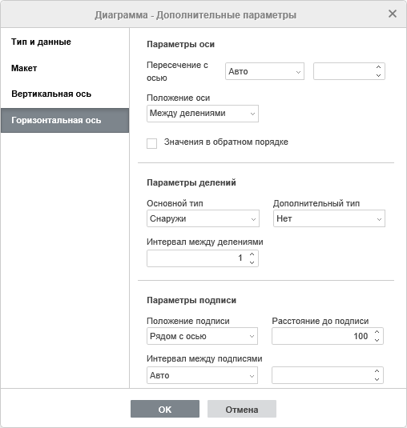Increase Расстояние до подписи value
This screenshot has height=428, width=407.
377,332
